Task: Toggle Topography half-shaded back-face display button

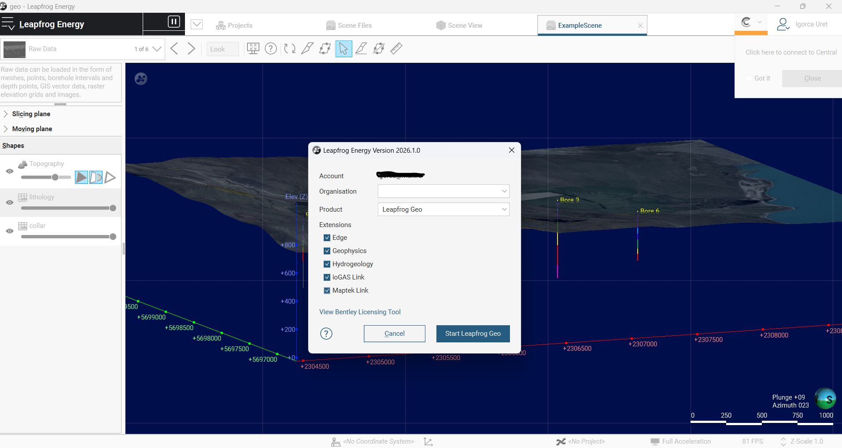Action: [96, 177]
